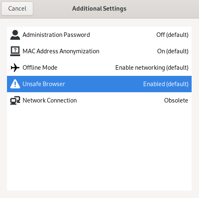
Task: Select the highlighted Unsafe Browser label
Action: pyautogui.click(x=44, y=84)
